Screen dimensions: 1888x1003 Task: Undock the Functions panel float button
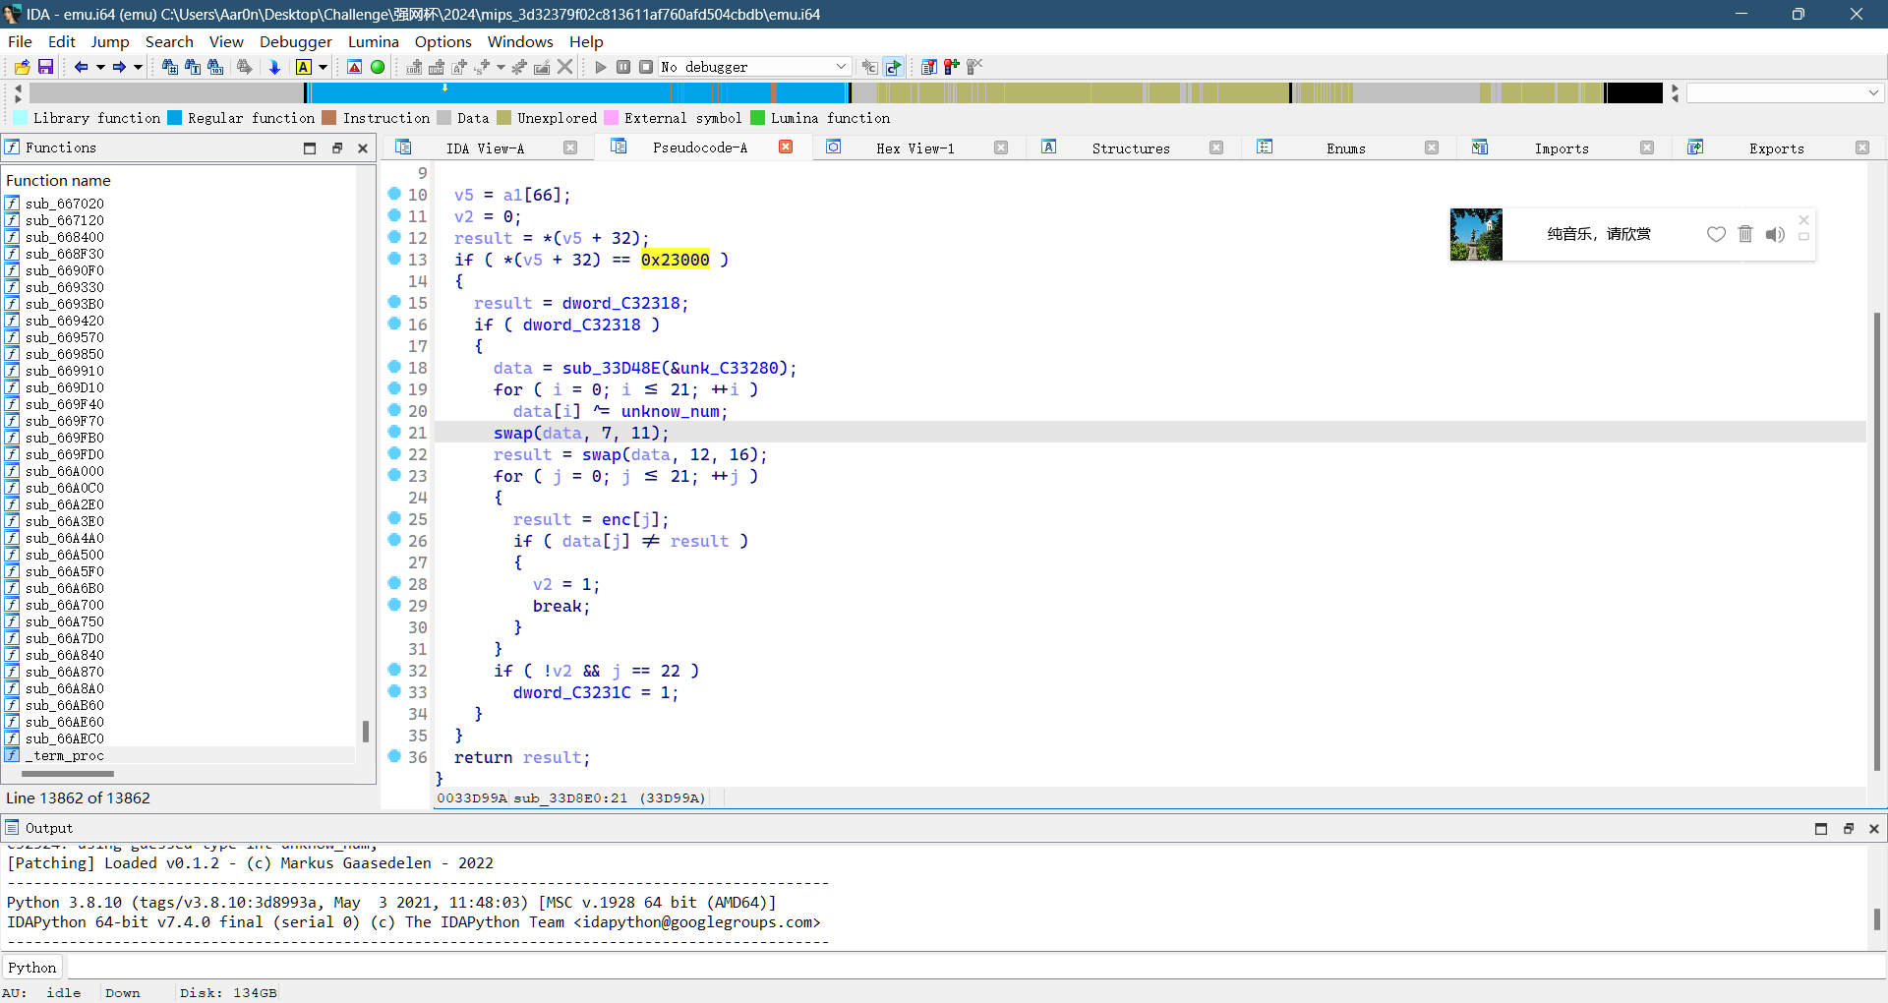click(336, 147)
